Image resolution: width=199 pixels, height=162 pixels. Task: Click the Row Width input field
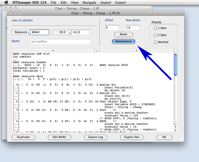133,27
